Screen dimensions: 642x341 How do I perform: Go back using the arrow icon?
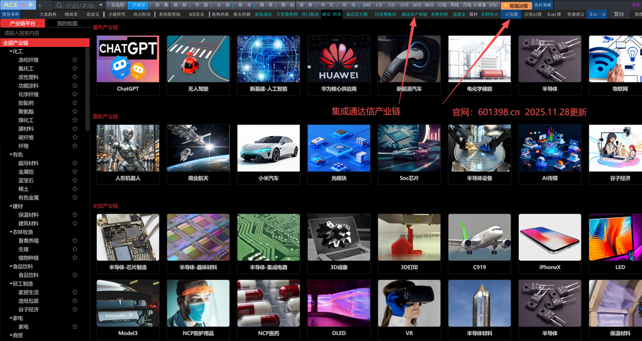(40, 5)
